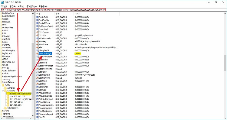Open the File menu
Image resolution: width=227 pixels, height=120 pixels.
pos(4,7)
